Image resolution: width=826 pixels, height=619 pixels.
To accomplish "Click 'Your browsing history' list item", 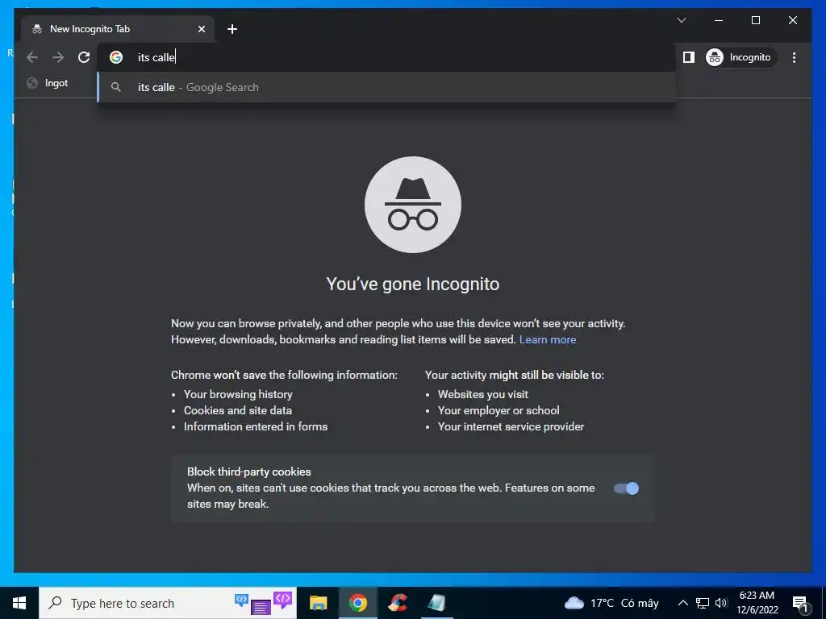I will (238, 394).
